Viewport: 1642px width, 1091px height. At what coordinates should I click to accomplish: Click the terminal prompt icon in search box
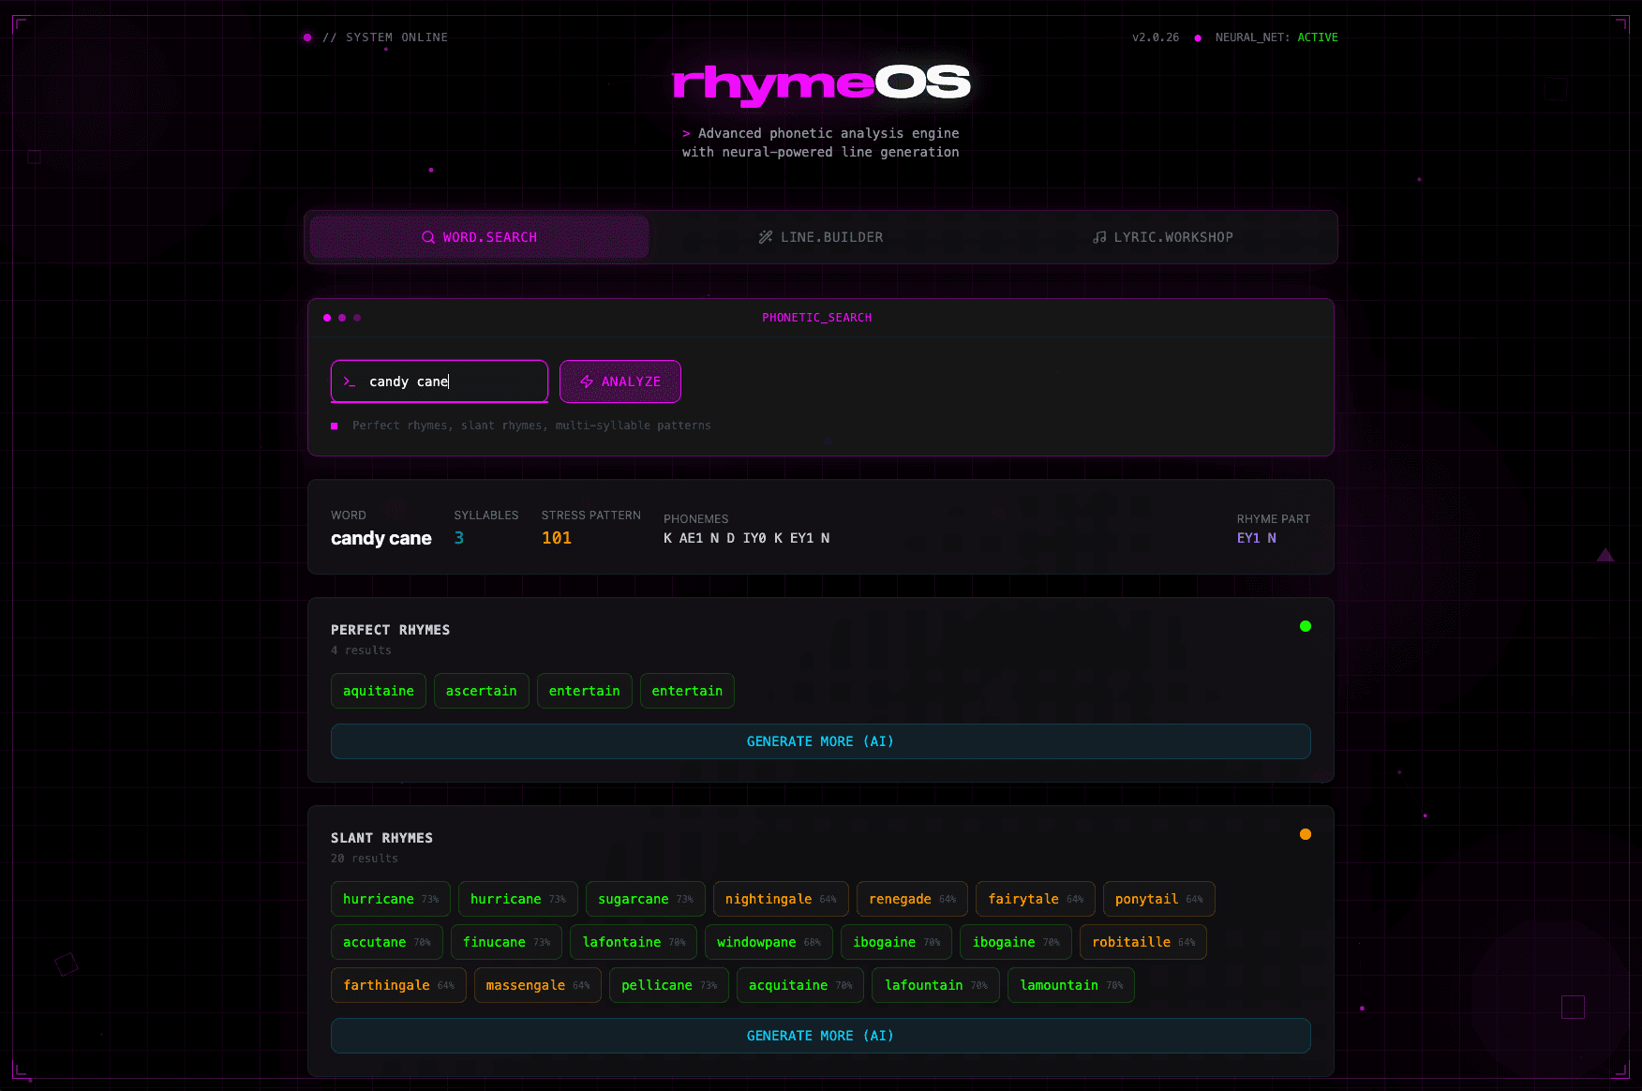coord(350,381)
